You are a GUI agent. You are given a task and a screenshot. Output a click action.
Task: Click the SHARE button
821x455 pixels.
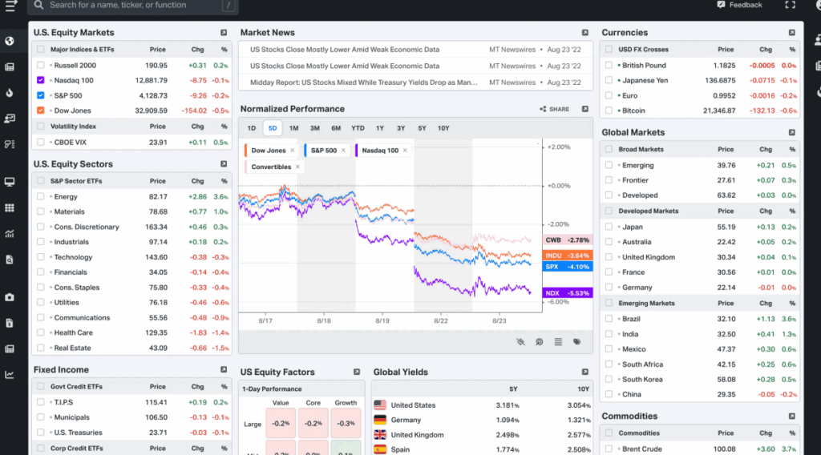(555, 109)
